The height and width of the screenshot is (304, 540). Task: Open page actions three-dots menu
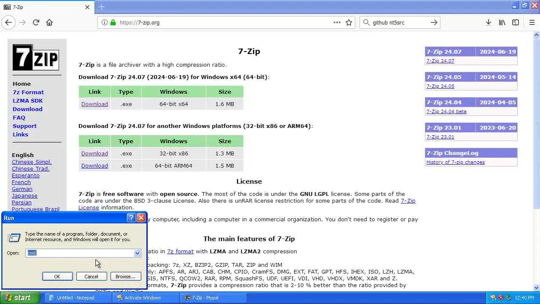click(337, 22)
